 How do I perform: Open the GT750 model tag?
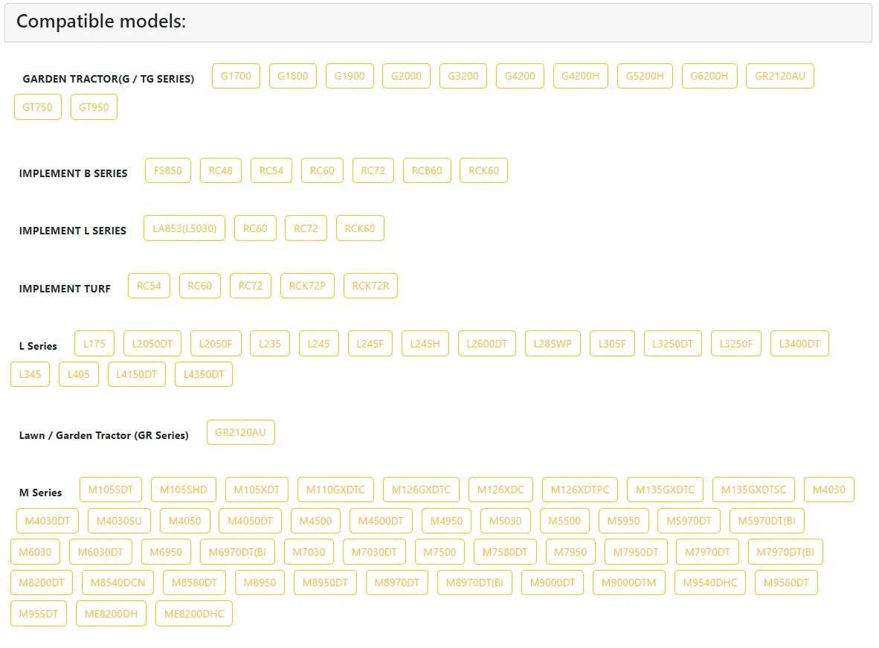(x=38, y=107)
